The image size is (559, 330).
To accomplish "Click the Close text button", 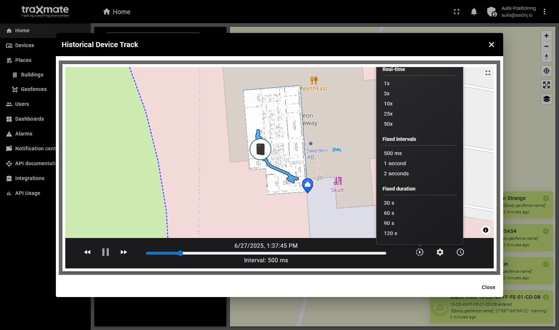I will pyautogui.click(x=488, y=287).
